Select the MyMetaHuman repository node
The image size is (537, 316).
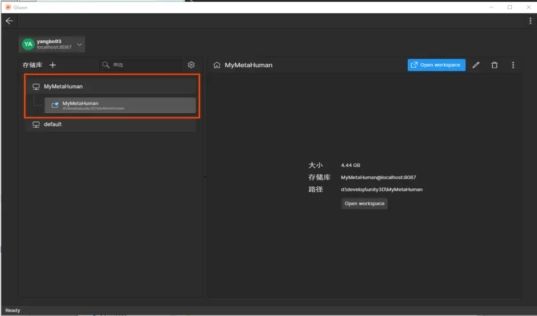[x=63, y=87]
